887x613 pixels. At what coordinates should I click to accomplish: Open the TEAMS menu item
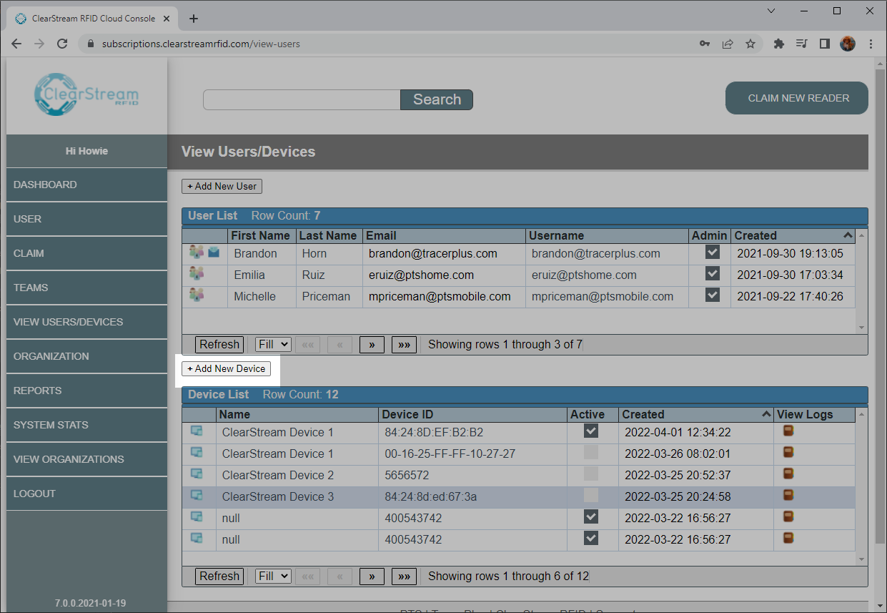tap(86, 288)
